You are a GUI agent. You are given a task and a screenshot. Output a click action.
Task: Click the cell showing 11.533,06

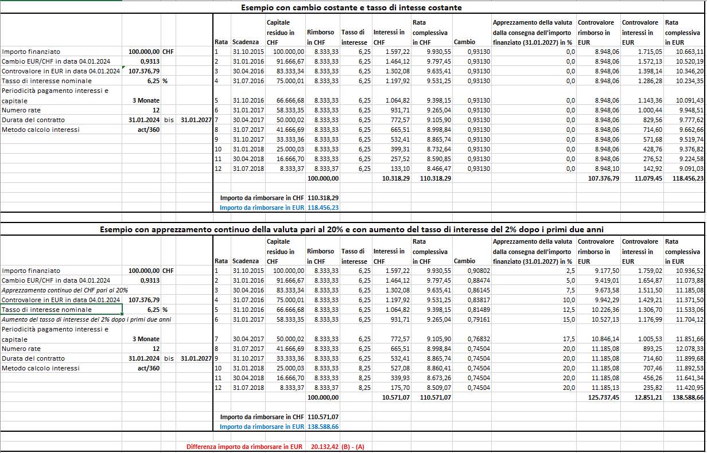(684, 310)
